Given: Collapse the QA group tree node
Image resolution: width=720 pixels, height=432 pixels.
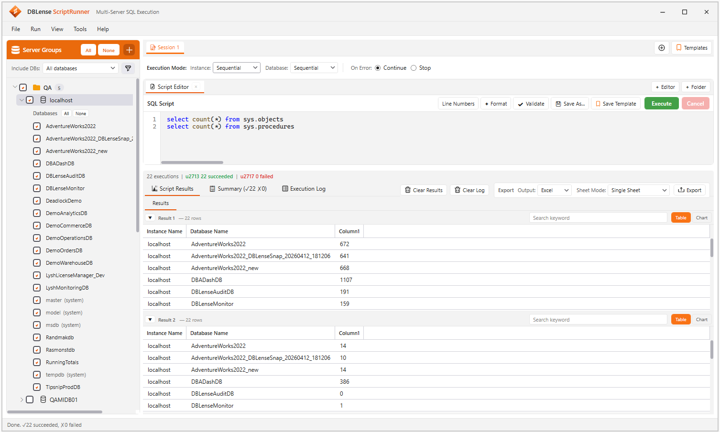Looking at the screenshot, I should [15, 87].
